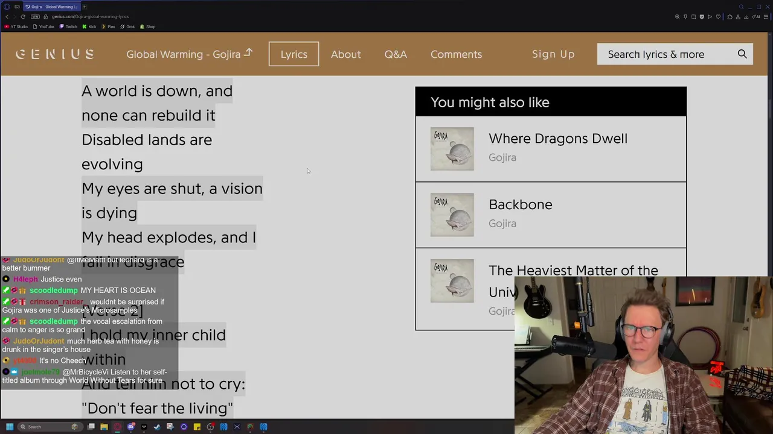
Task: Open the Plex bookmark
Action: coord(108,27)
